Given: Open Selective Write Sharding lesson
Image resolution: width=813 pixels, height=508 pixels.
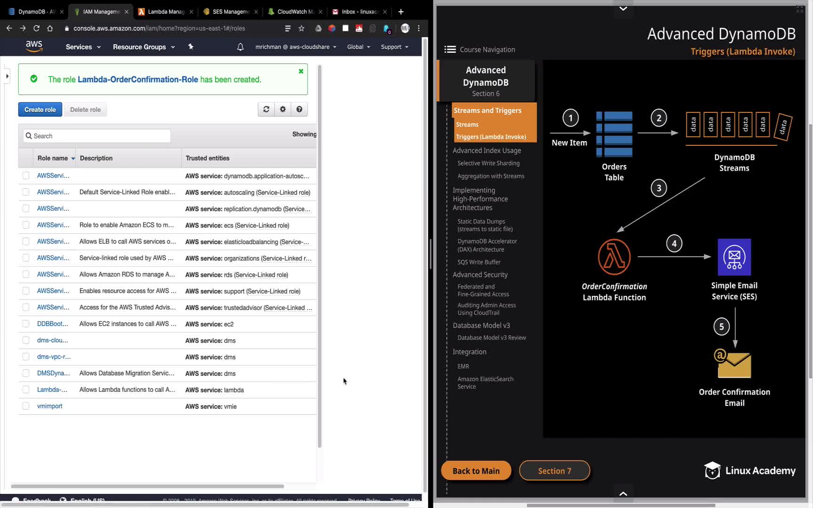Looking at the screenshot, I should click(x=488, y=163).
